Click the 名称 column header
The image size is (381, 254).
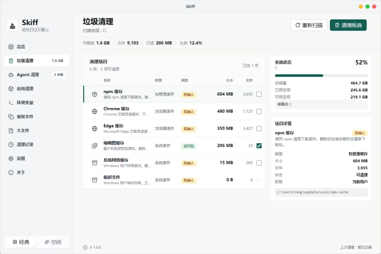pos(107,80)
